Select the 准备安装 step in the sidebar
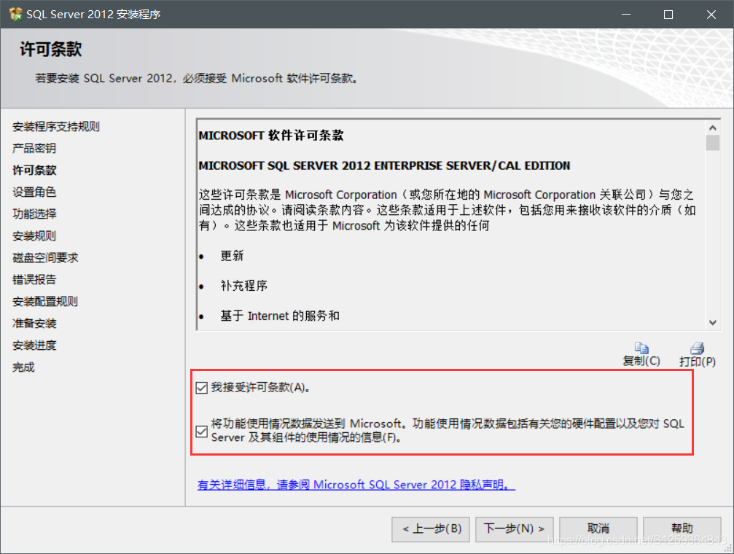This screenshot has height=554, width=734. pos(34,324)
